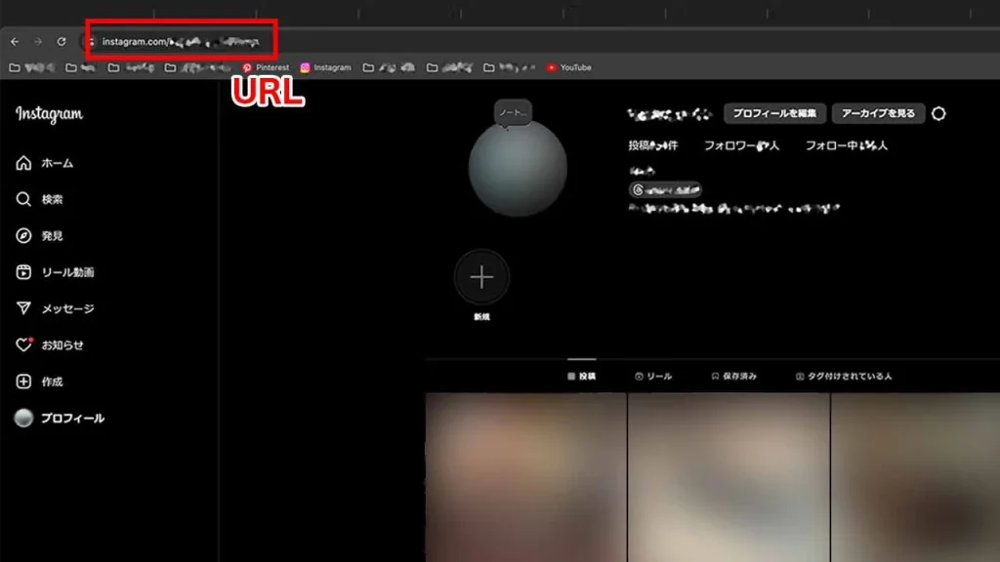The image size is (1000, 562).
Task: Go to ホーム in sidebar
Action: pos(45,163)
